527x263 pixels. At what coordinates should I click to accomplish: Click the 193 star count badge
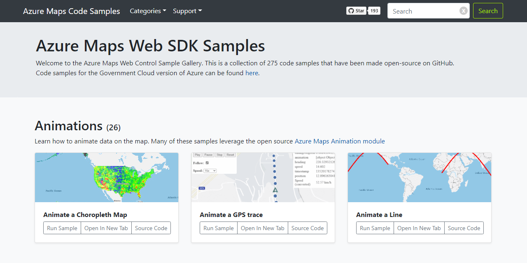tap(374, 11)
